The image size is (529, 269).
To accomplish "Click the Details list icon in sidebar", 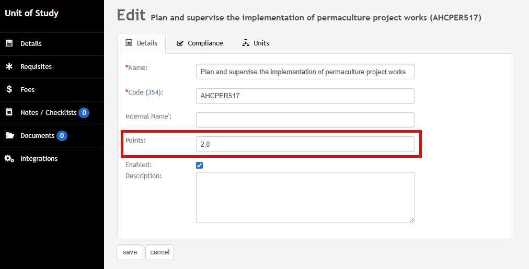I will [9, 43].
